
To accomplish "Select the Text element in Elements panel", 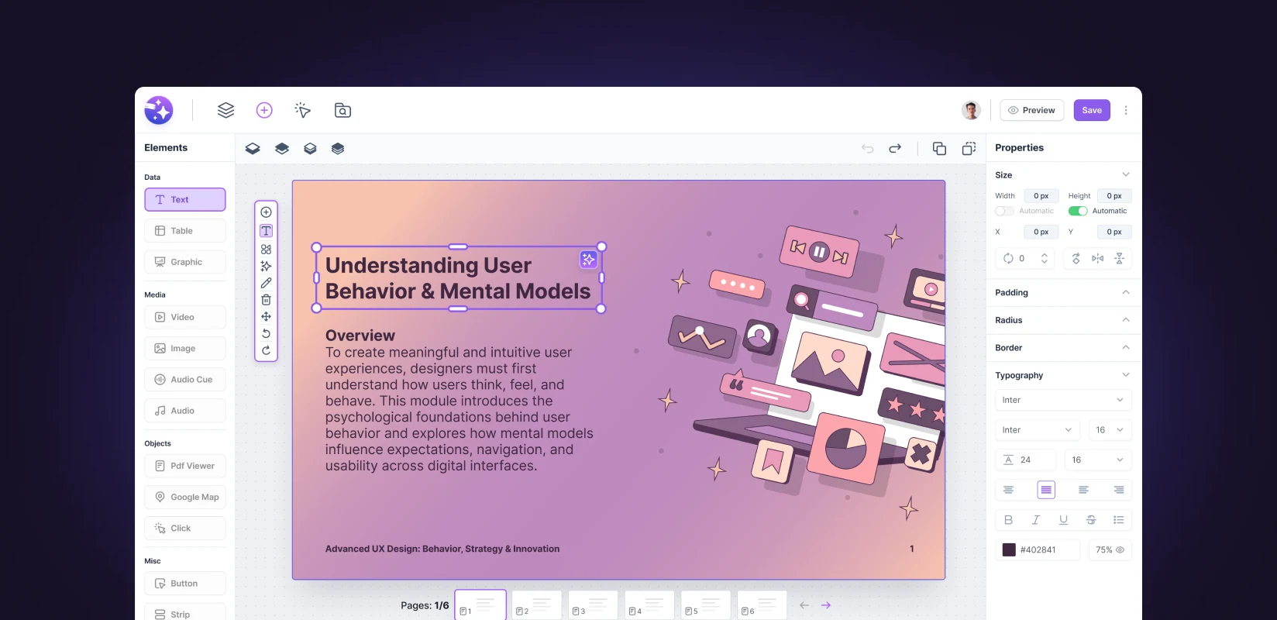I will coord(185,199).
